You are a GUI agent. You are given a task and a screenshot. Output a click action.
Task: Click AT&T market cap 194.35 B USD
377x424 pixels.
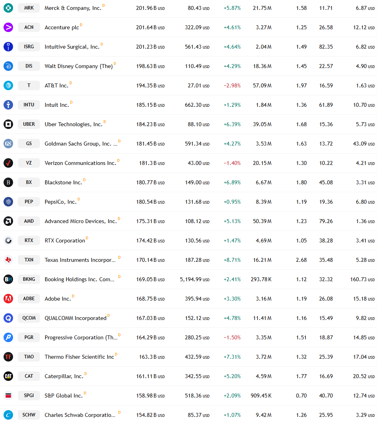pyautogui.click(x=150, y=86)
